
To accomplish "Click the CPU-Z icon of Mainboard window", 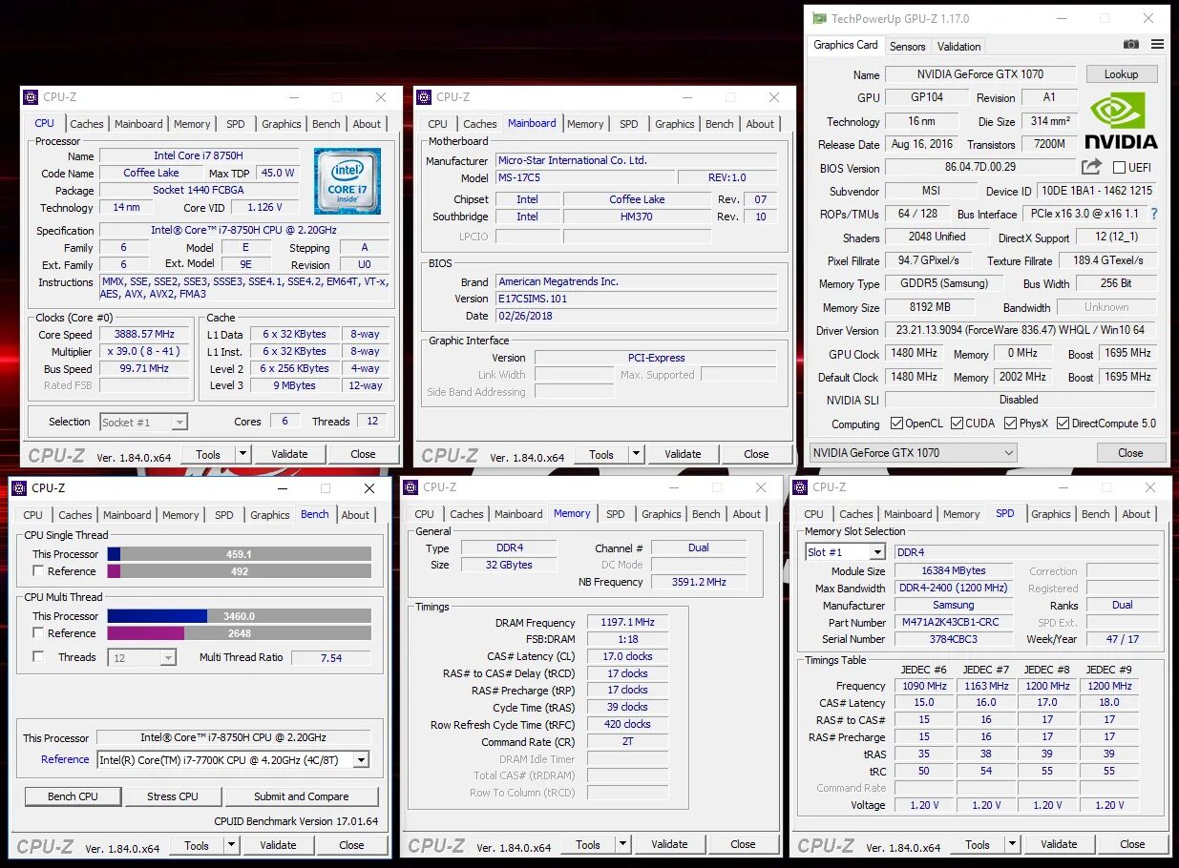I will [425, 97].
